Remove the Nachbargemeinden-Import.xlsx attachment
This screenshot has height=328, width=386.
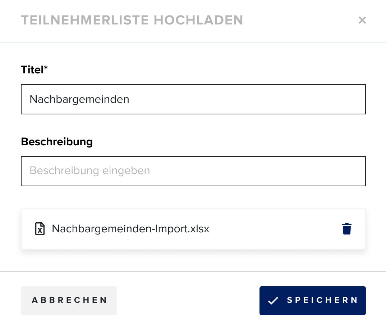tap(346, 229)
